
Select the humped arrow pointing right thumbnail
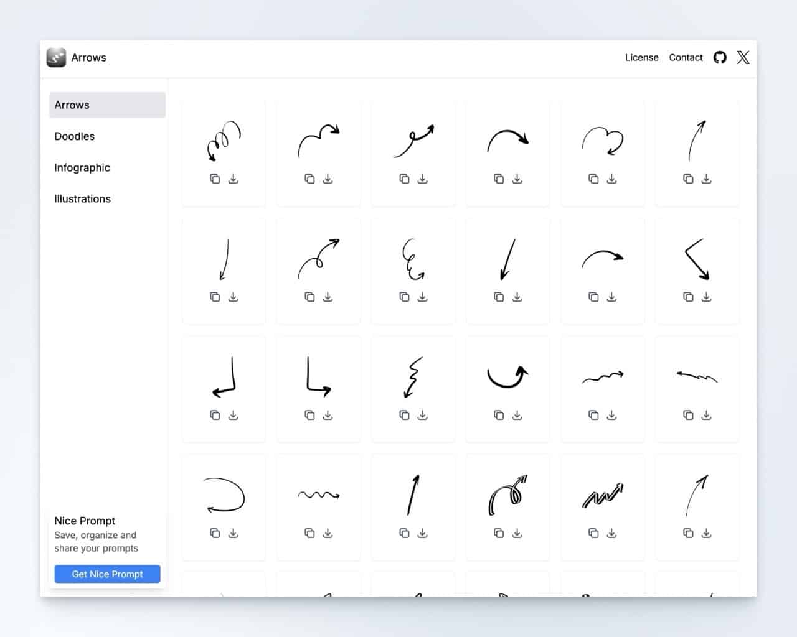coord(319,141)
